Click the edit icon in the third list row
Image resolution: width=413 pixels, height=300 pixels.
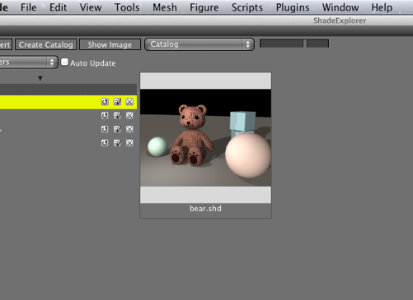point(117,129)
